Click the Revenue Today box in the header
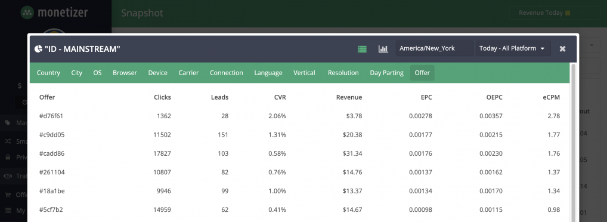The width and height of the screenshot is (607, 222). coord(555,13)
